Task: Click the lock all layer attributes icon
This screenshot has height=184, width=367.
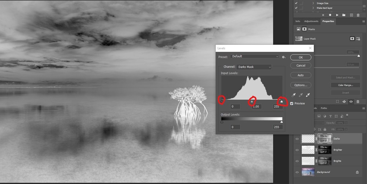Action: pyautogui.click(x=325, y=129)
